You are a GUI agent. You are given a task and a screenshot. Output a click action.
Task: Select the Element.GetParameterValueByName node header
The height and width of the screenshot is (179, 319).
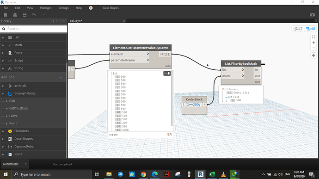(x=141, y=48)
